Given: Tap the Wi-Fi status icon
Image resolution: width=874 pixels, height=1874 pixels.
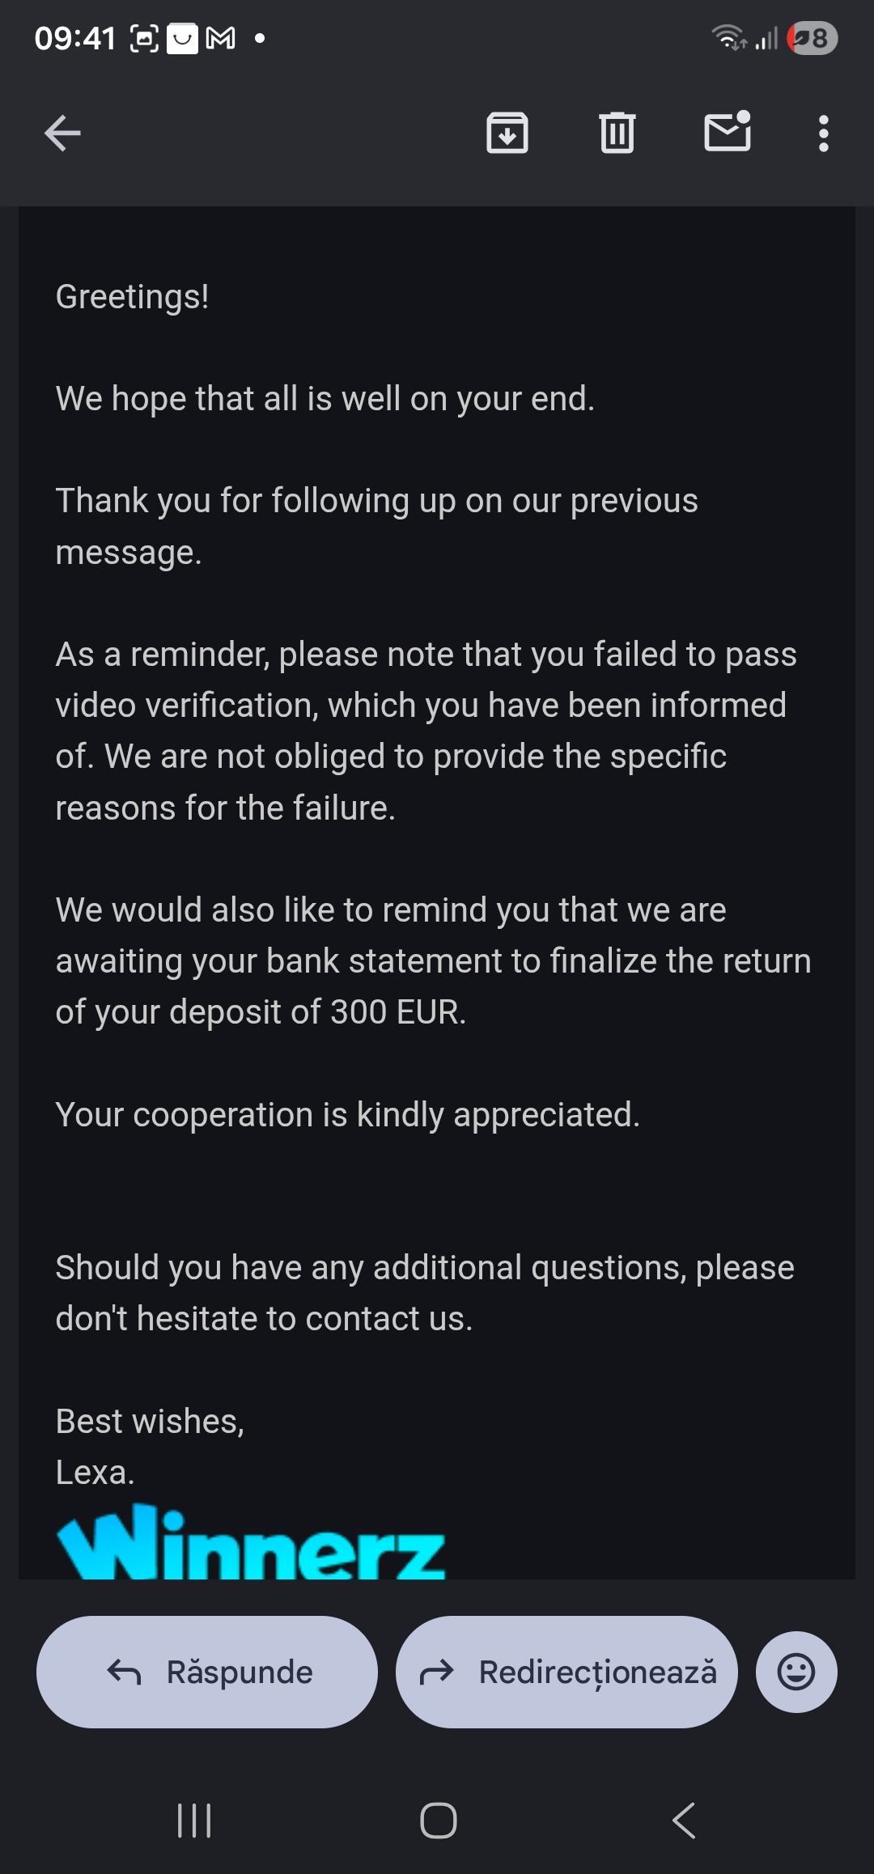Looking at the screenshot, I should (x=728, y=37).
